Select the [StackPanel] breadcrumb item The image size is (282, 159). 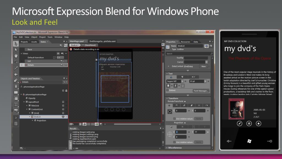[x=90, y=45]
